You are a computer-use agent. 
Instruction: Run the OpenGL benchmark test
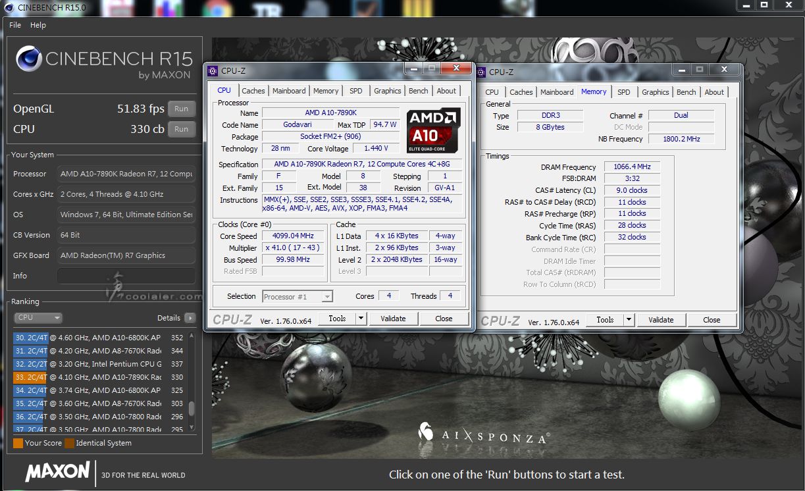[x=182, y=109]
